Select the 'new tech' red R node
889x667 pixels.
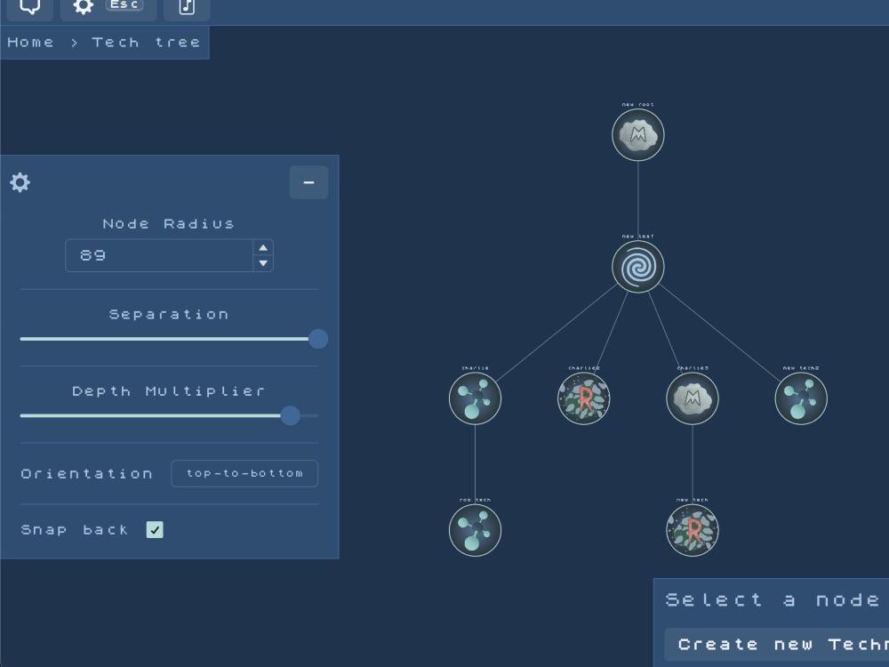click(693, 530)
